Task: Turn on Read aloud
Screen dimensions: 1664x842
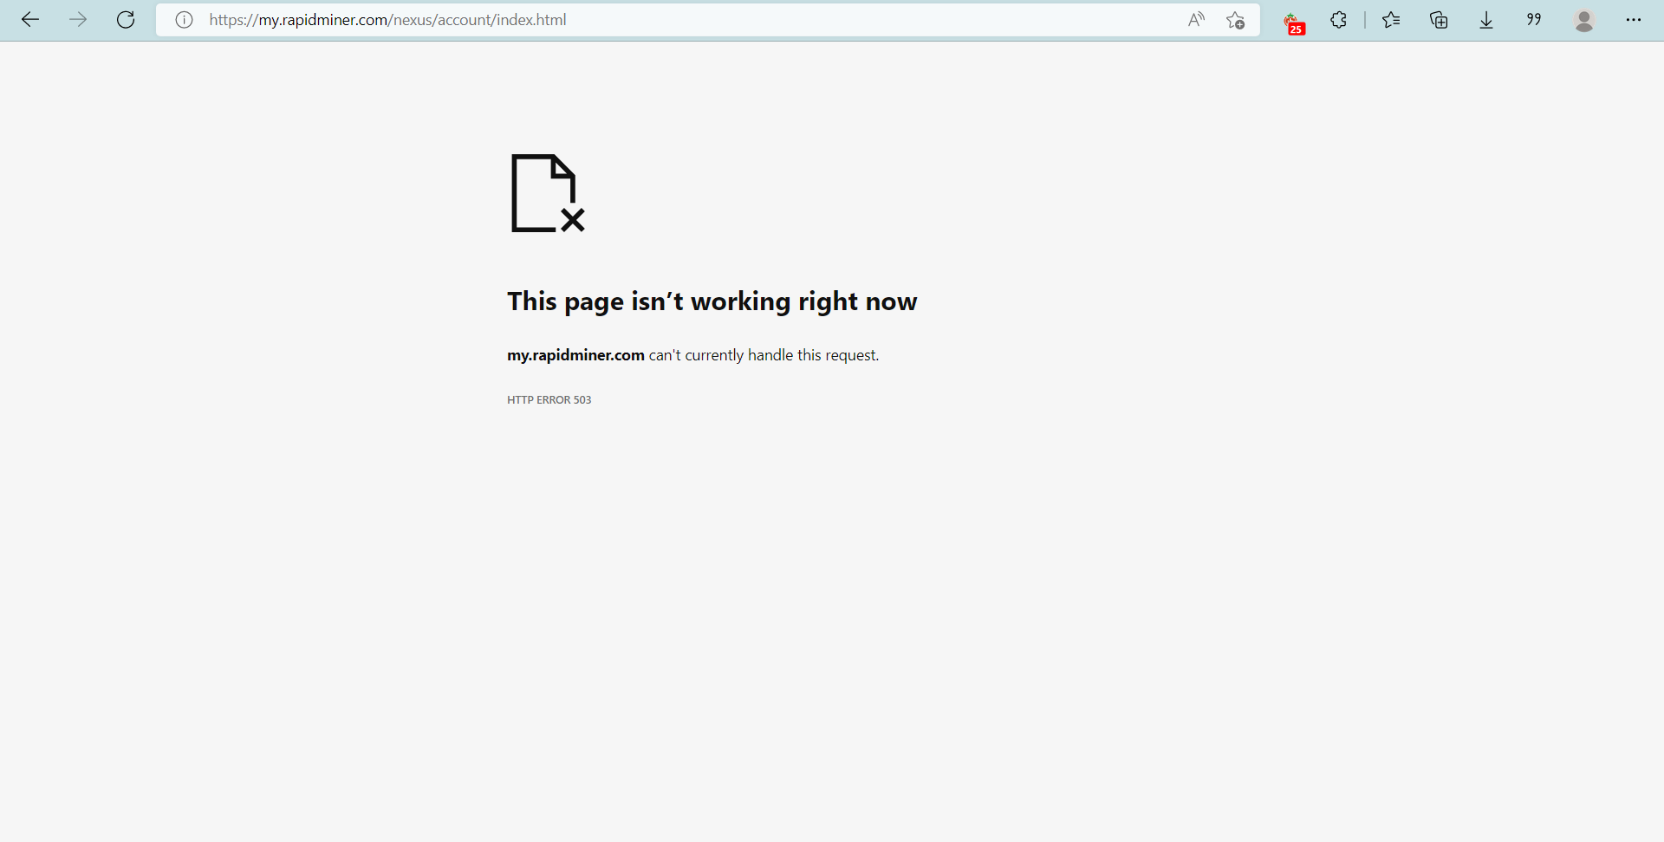Action: (1196, 20)
